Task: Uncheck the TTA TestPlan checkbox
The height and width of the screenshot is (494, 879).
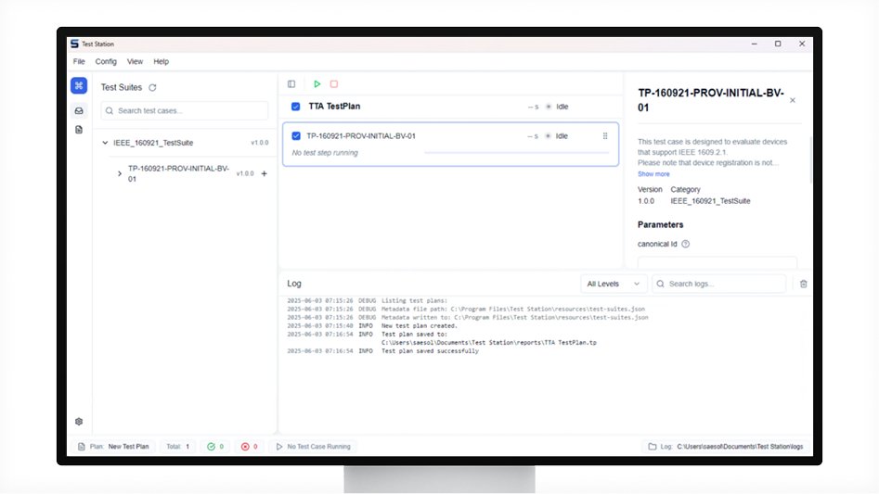Action: 296,107
